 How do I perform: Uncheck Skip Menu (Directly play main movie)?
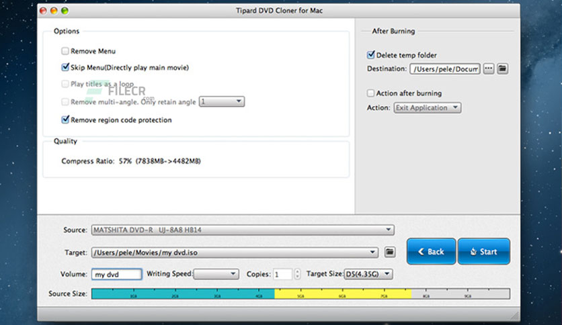(65, 67)
